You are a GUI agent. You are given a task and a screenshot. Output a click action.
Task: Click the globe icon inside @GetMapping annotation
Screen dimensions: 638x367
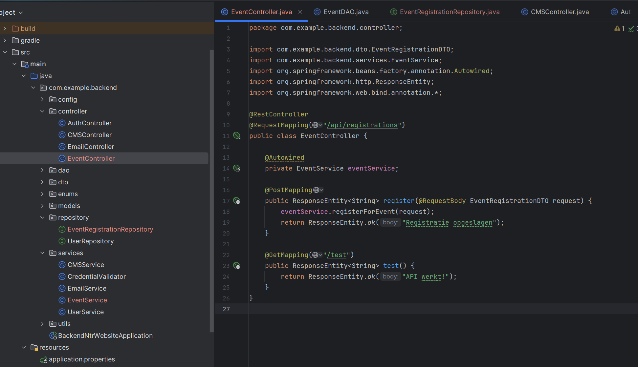tap(315, 255)
